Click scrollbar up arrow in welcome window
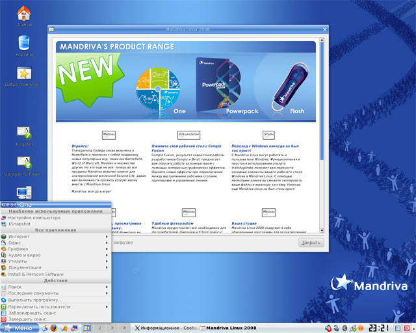Image resolution: width=416 pixels, height=333 pixels. tap(322, 40)
